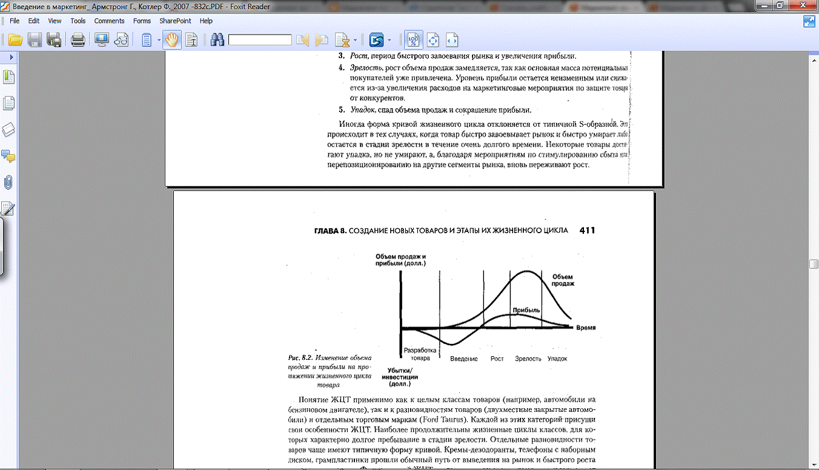
Task: Close the Foxit Reader window
Action: pos(803,5)
